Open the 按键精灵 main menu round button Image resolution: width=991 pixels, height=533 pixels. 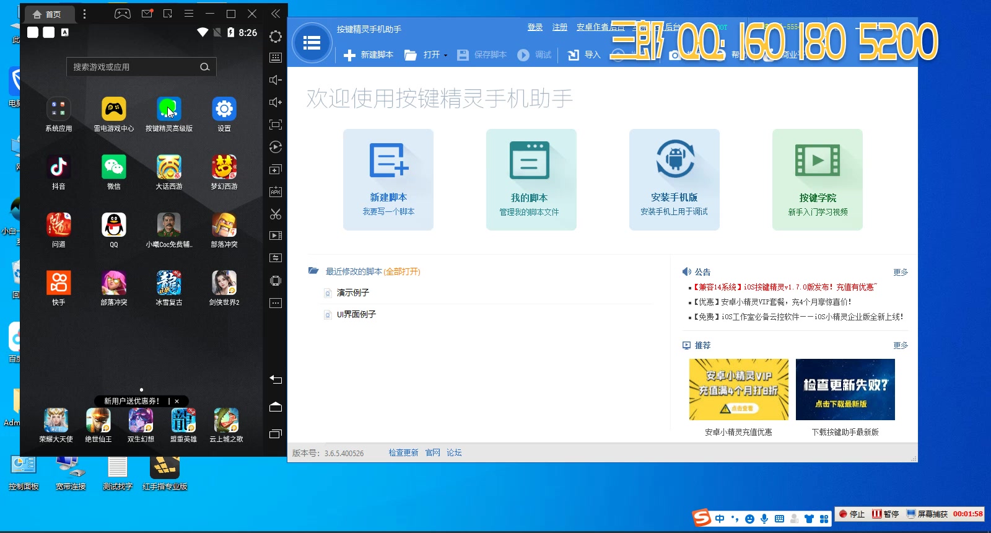[312, 43]
